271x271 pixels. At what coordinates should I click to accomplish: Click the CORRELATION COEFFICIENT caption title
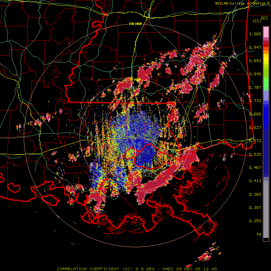pos(88,269)
